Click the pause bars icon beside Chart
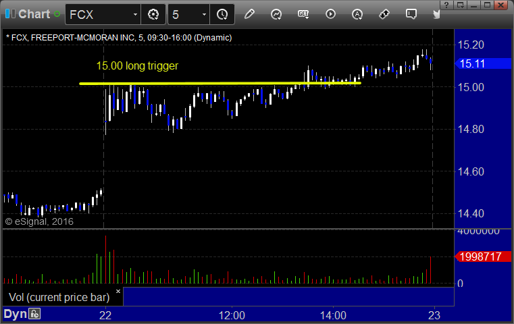514x324 pixels. pyautogui.click(x=10, y=14)
